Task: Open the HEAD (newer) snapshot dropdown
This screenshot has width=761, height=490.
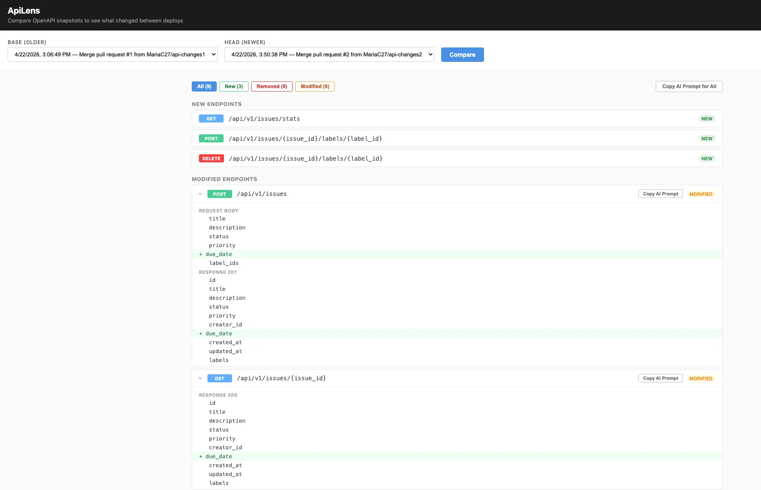Action: [x=329, y=55]
